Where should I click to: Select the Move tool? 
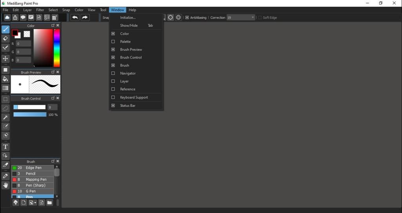(5, 59)
